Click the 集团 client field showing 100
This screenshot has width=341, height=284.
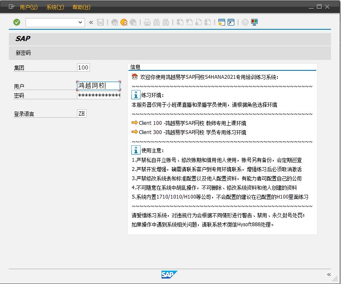(x=83, y=67)
